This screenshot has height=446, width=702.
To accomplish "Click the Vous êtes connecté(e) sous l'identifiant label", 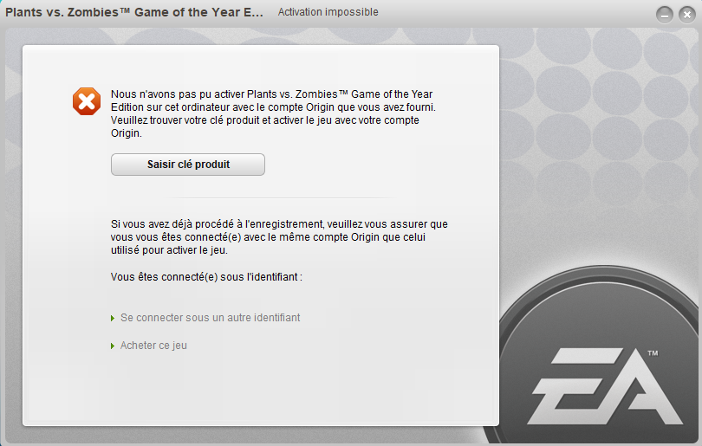I will [x=206, y=277].
